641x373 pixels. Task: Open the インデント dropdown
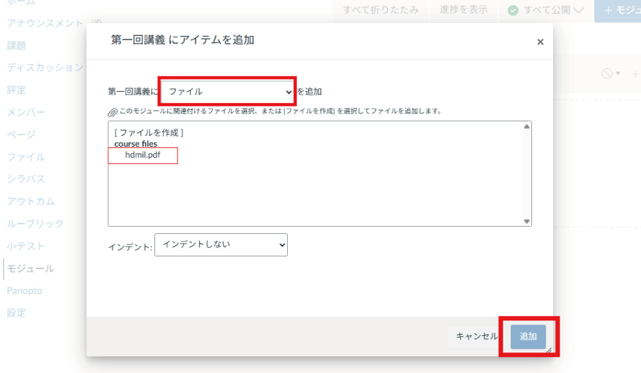(x=221, y=245)
